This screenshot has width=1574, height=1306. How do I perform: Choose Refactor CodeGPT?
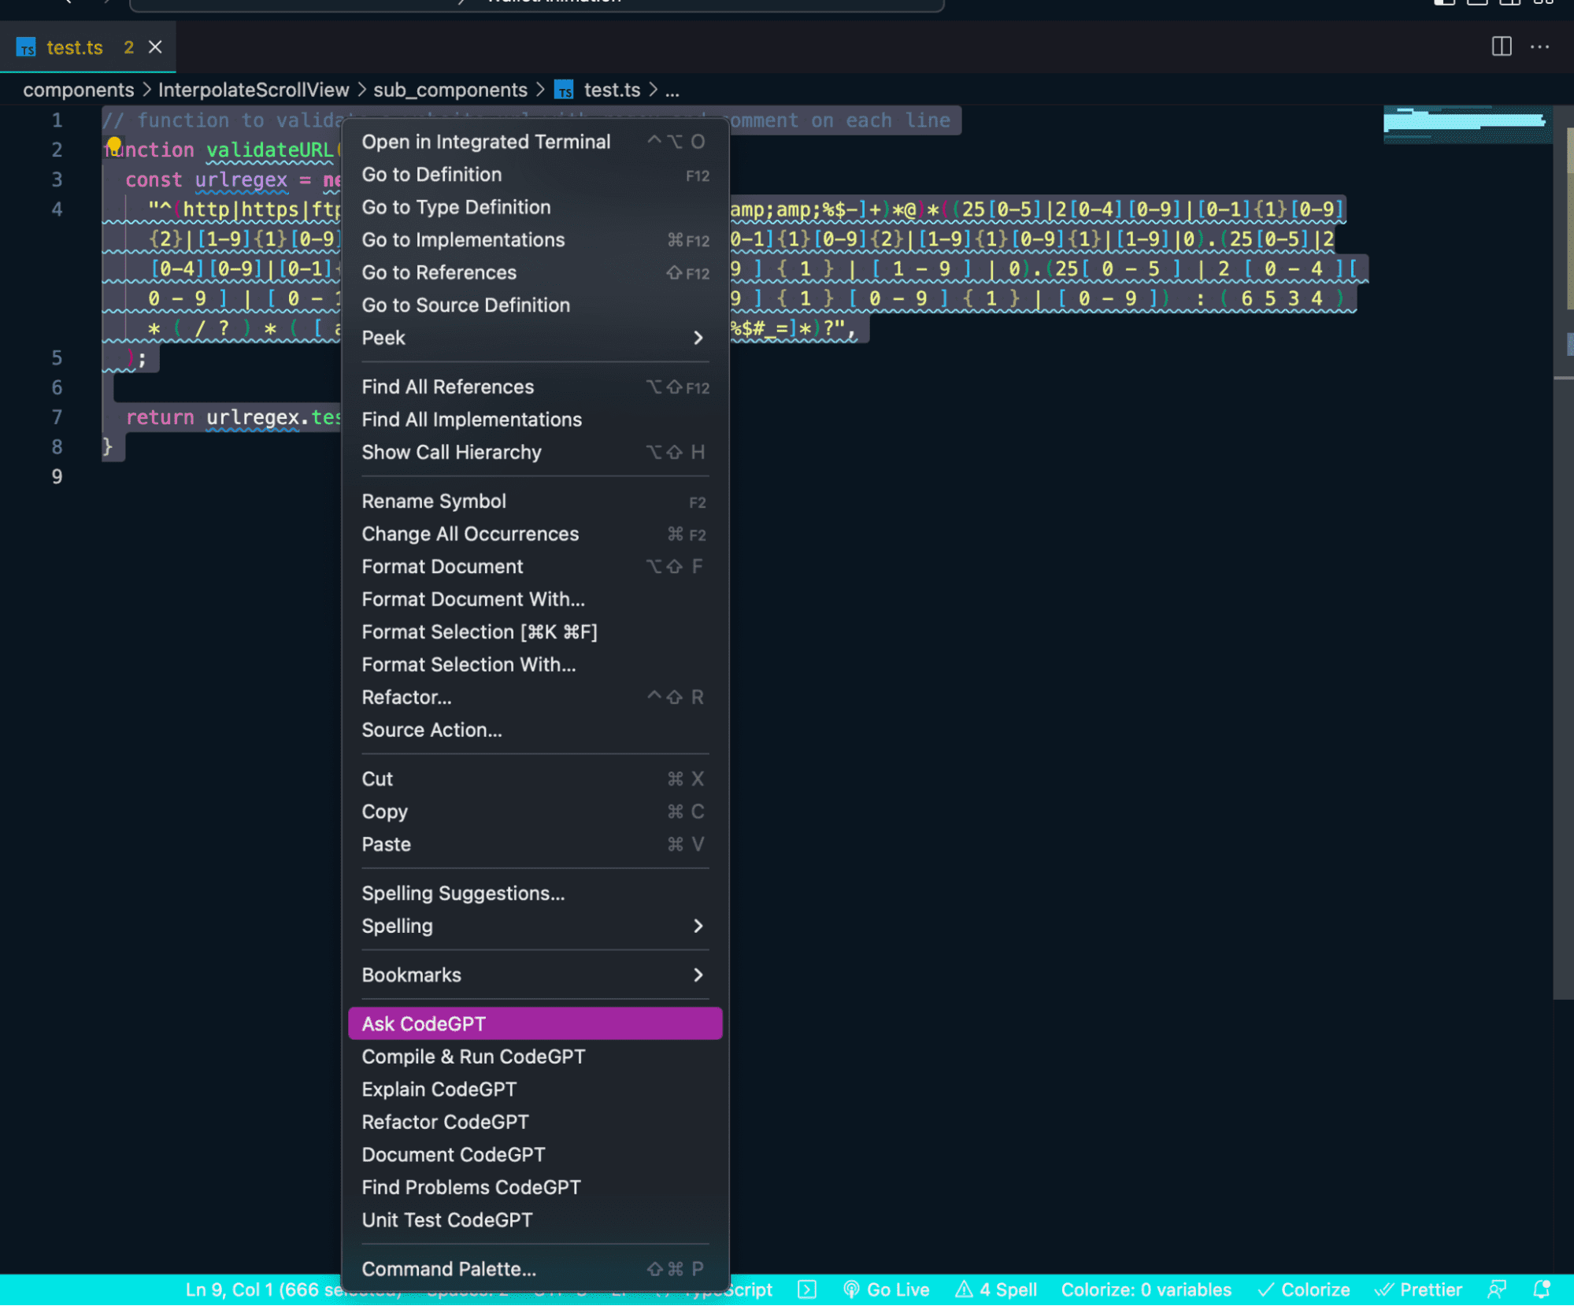tap(535, 1123)
